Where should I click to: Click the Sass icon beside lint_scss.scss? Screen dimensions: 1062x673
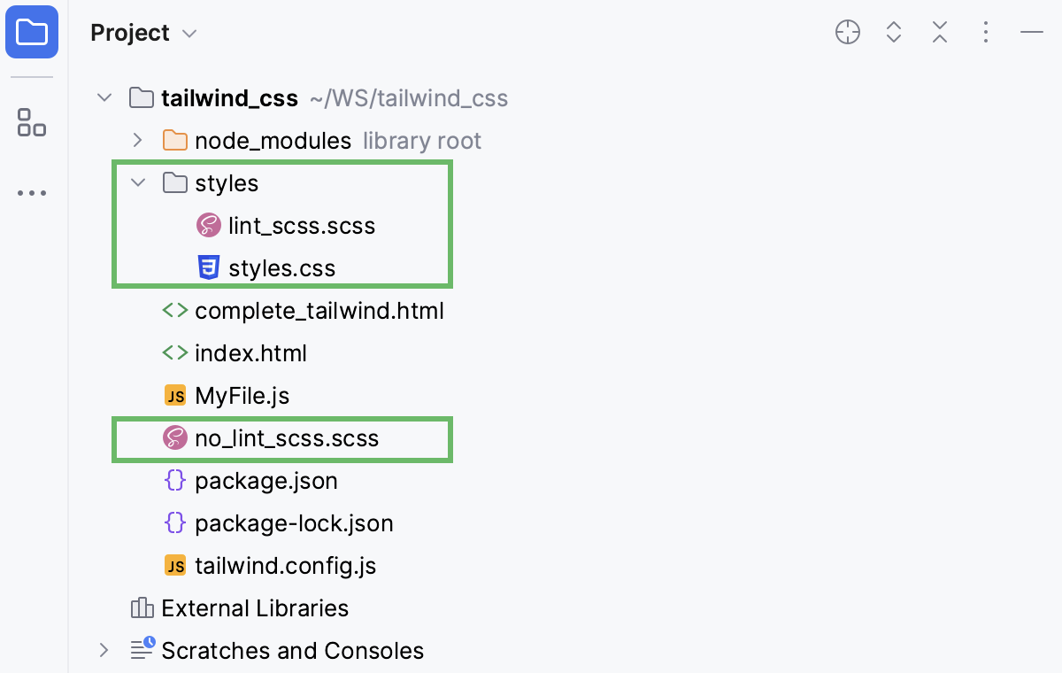(x=208, y=225)
